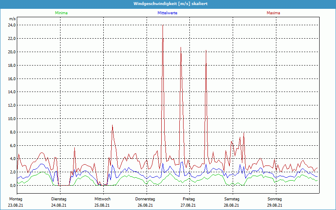
Task: Click the 14,0 y-axis value
Action: (12, 92)
